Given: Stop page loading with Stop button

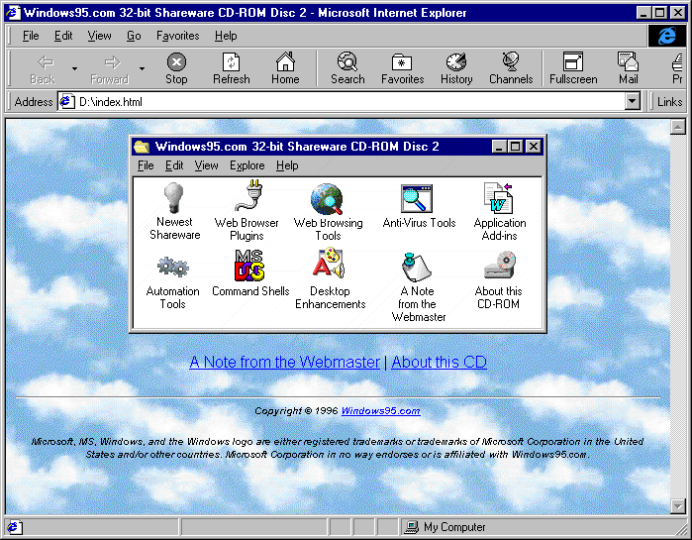Looking at the screenshot, I should [176, 68].
